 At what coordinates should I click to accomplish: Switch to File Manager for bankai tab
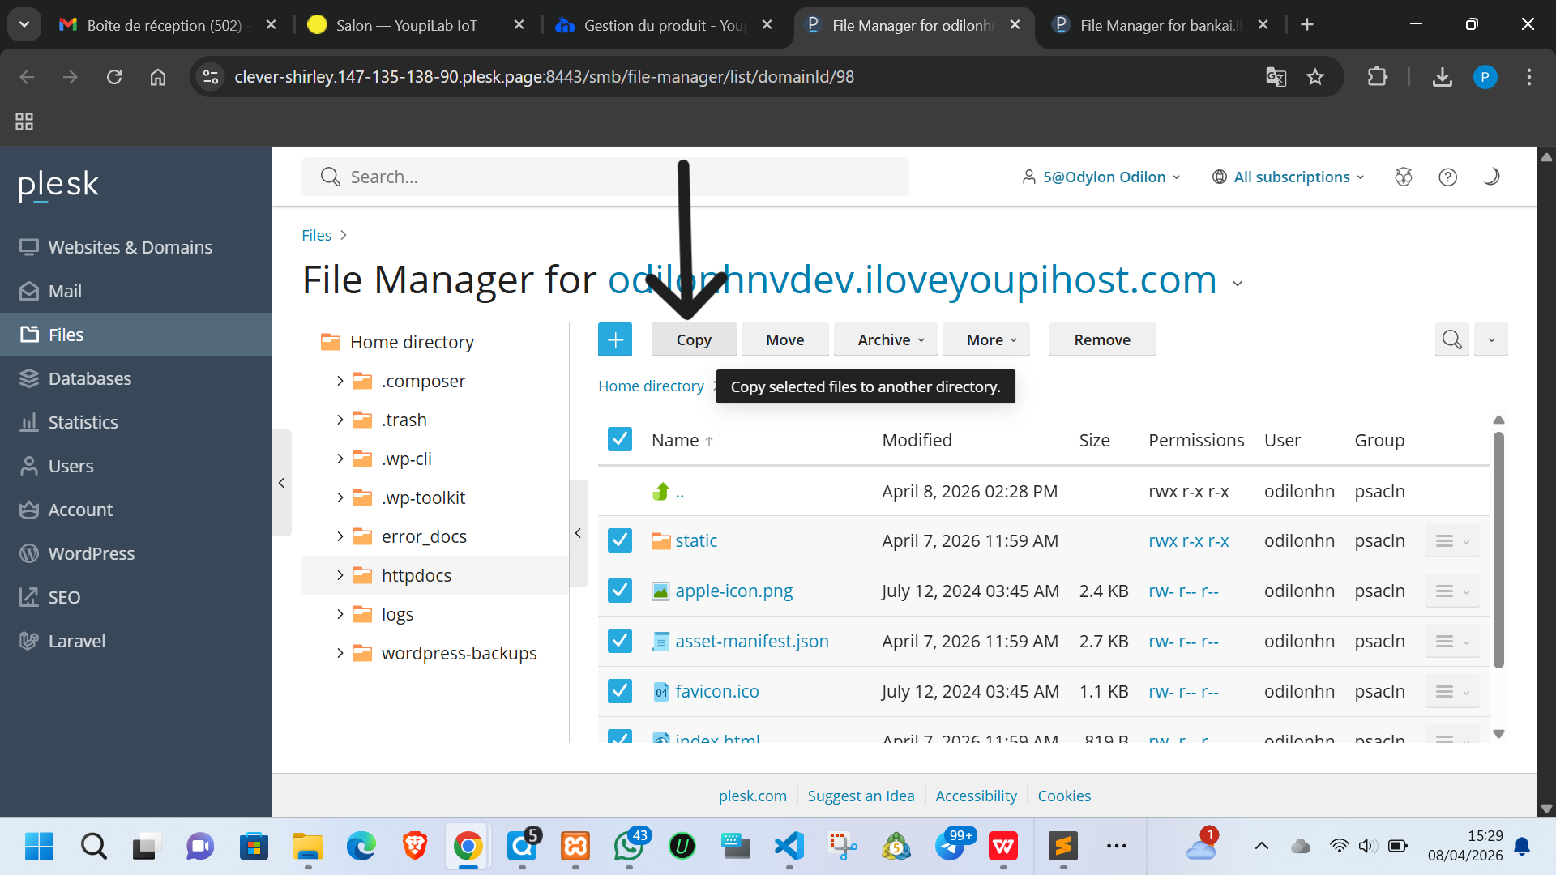click(1159, 25)
